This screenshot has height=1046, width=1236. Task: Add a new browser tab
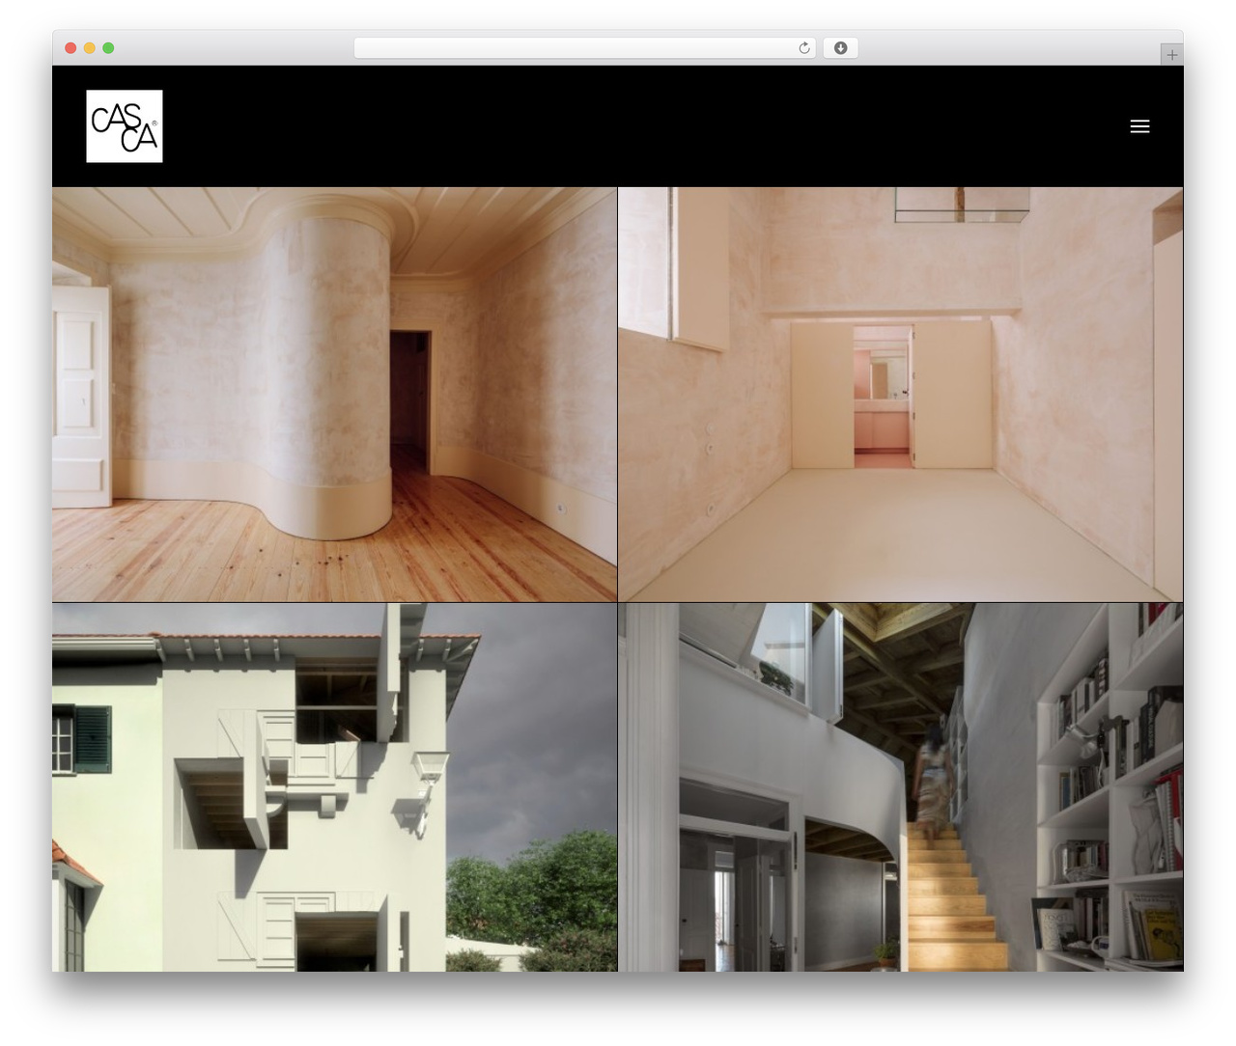(1171, 55)
